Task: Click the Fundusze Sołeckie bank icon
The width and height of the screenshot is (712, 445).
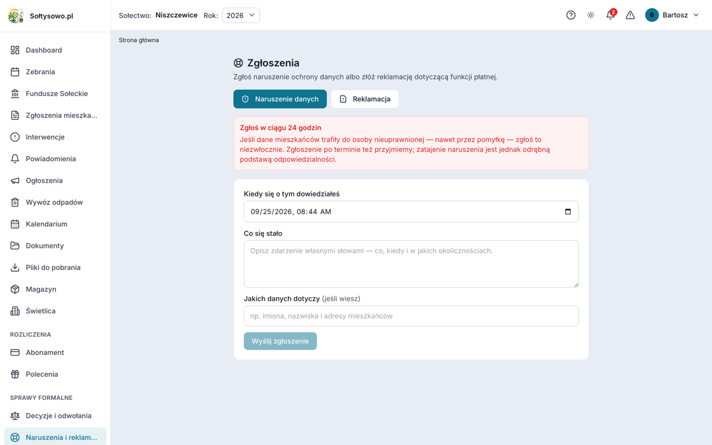Action: point(15,94)
